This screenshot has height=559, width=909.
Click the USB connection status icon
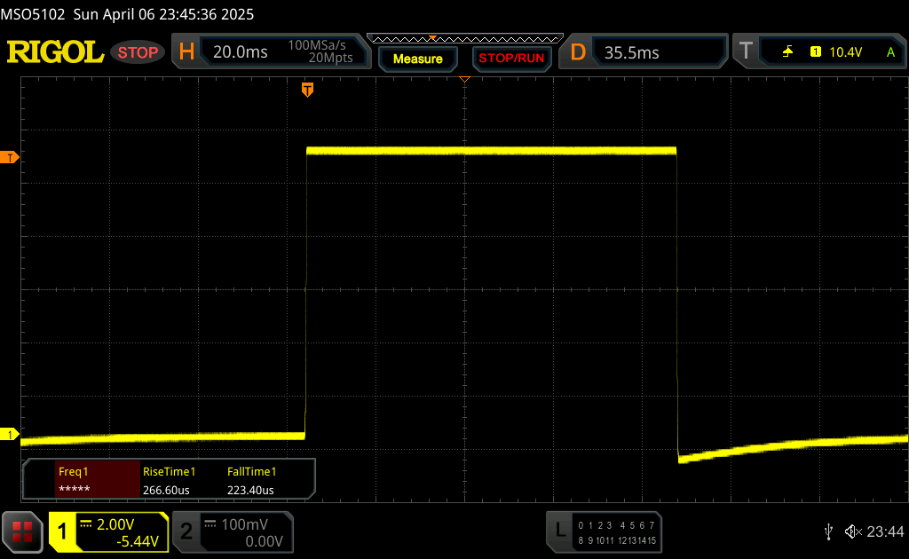click(x=828, y=531)
